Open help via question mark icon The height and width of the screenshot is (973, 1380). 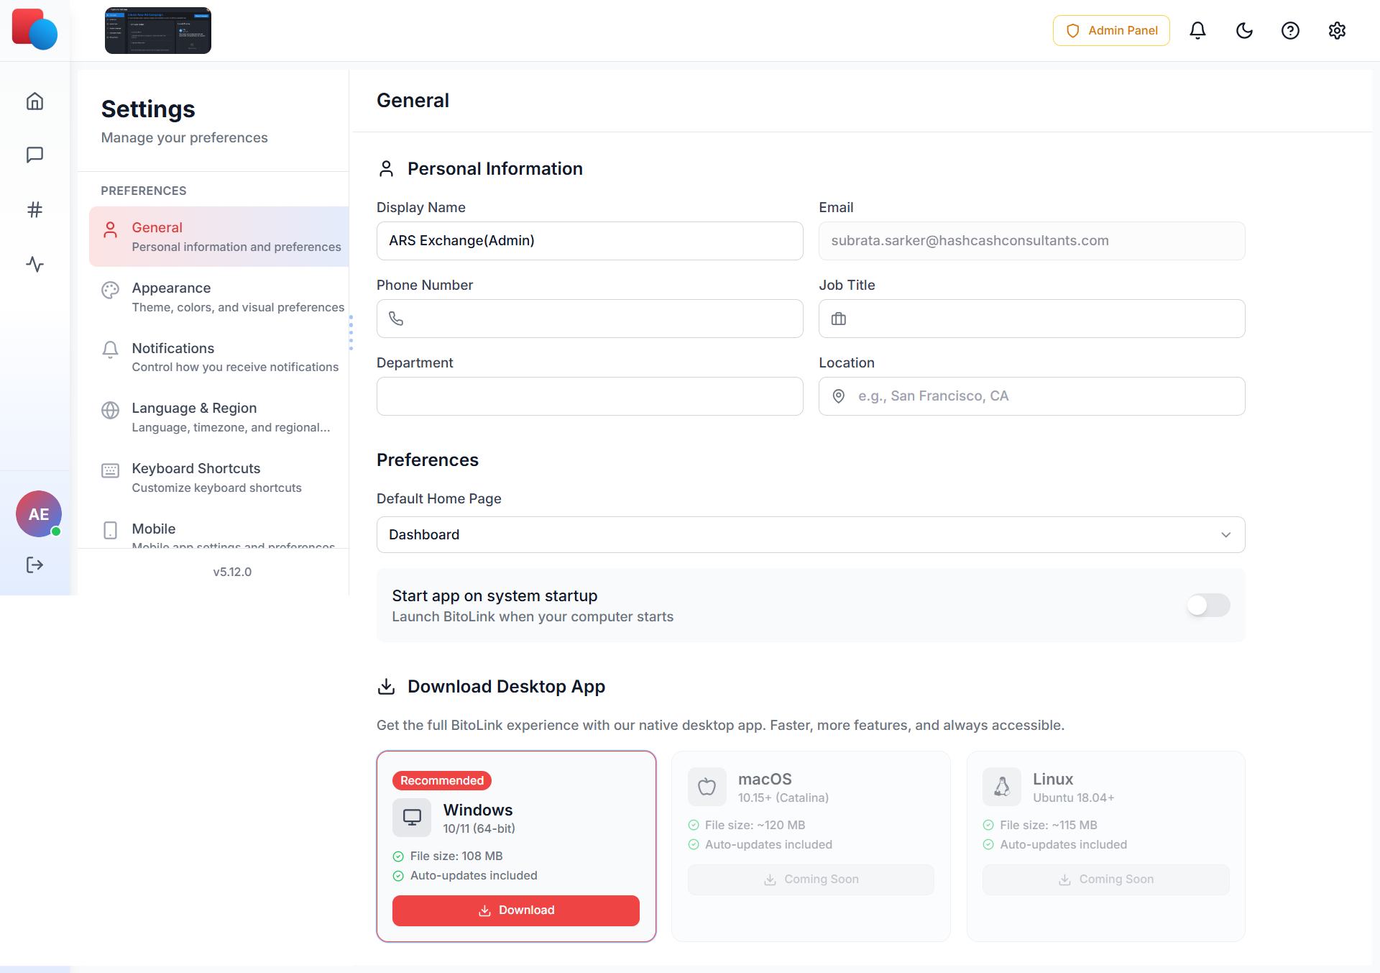[1290, 31]
